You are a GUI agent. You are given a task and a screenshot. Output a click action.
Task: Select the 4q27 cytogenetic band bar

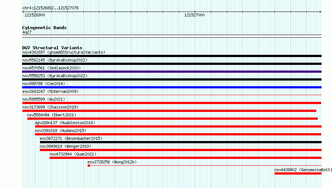pyautogui.click(x=172, y=36)
